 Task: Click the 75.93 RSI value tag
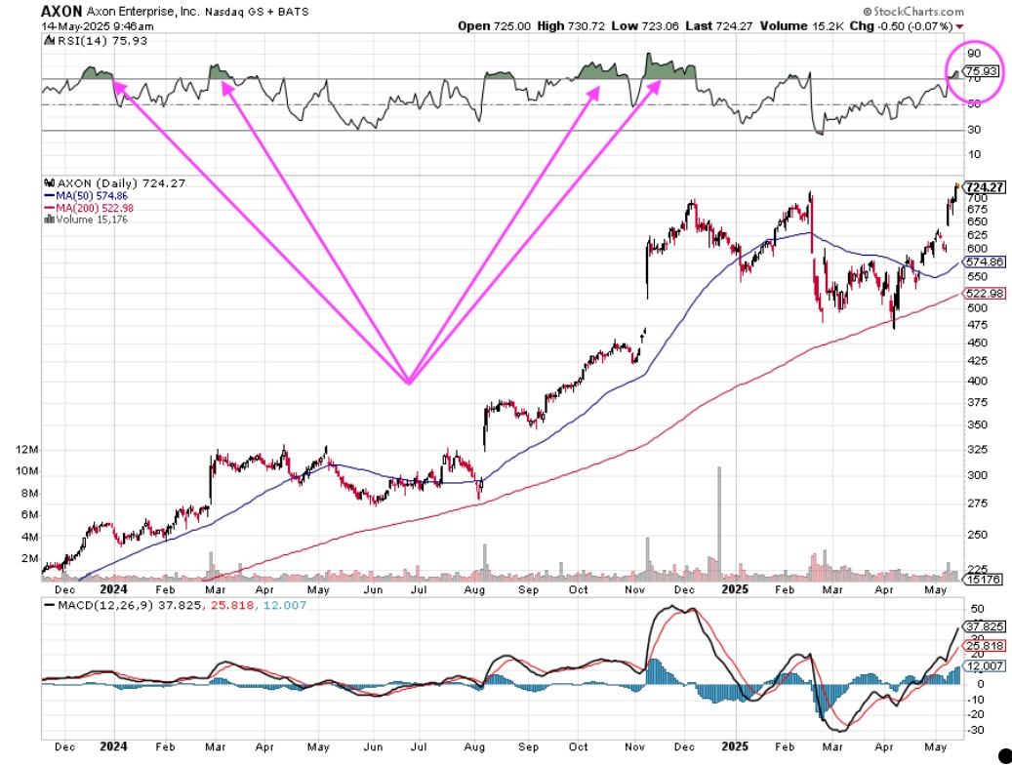977,71
